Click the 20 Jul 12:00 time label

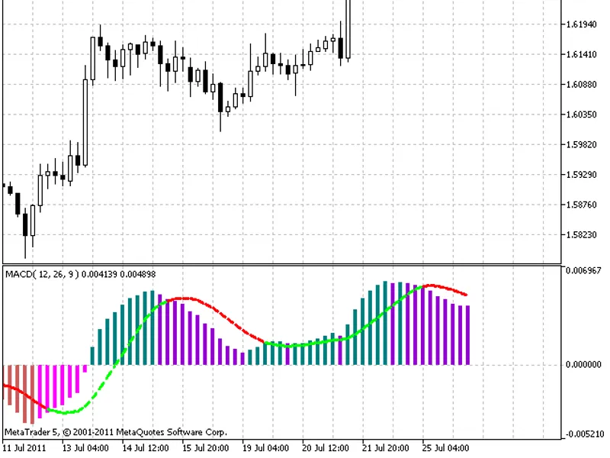(x=326, y=448)
